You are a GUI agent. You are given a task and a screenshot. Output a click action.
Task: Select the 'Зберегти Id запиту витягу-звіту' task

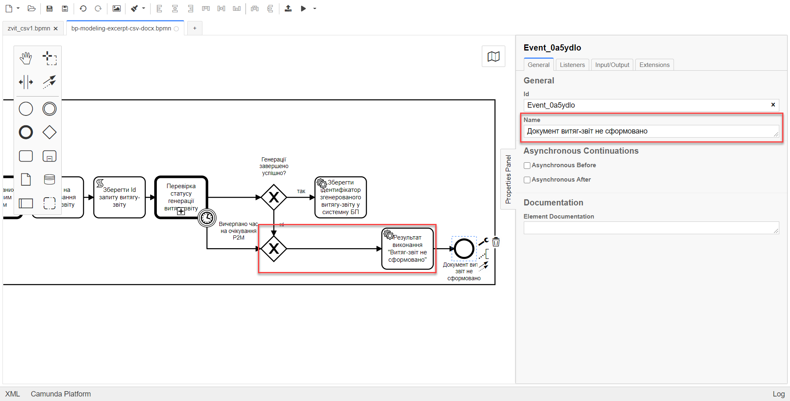(119, 197)
